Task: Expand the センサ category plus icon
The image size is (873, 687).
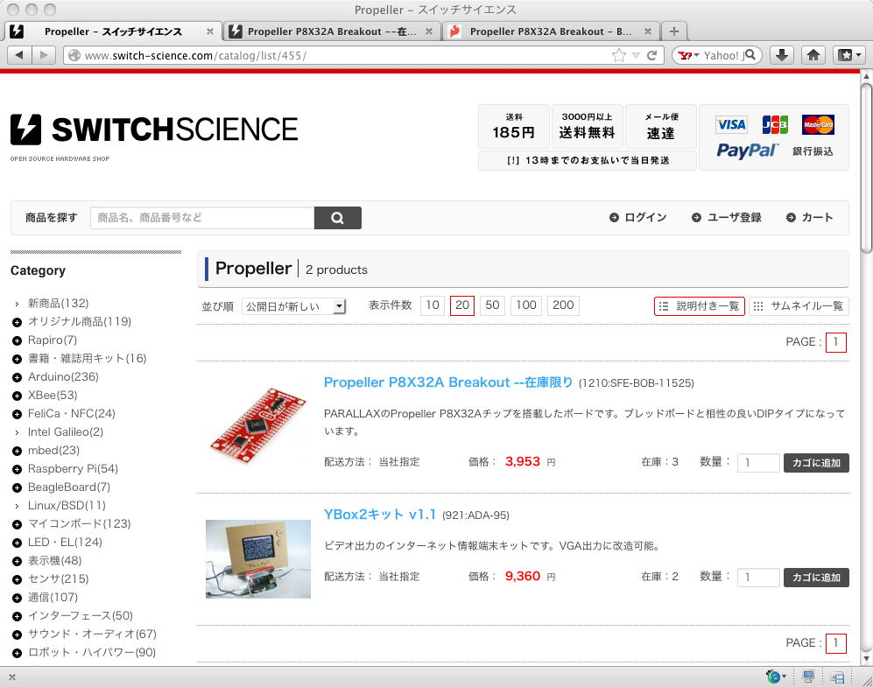Action: click(x=17, y=579)
